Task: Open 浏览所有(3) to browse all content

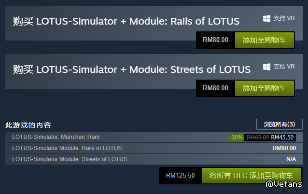Action: click(279, 125)
